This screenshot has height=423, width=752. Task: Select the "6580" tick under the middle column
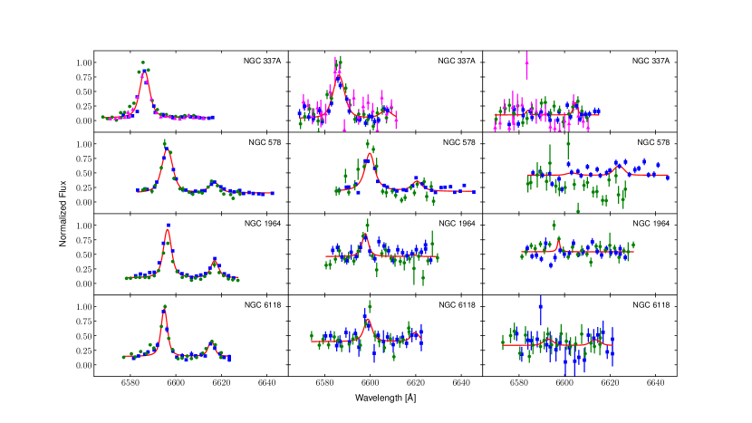tap(324, 383)
